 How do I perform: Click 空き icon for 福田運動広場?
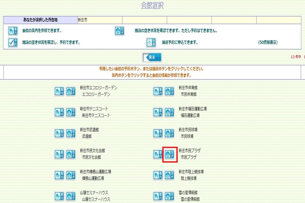click(x=169, y=112)
